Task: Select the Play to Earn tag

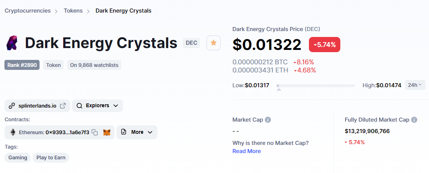Action: click(51, 158)
